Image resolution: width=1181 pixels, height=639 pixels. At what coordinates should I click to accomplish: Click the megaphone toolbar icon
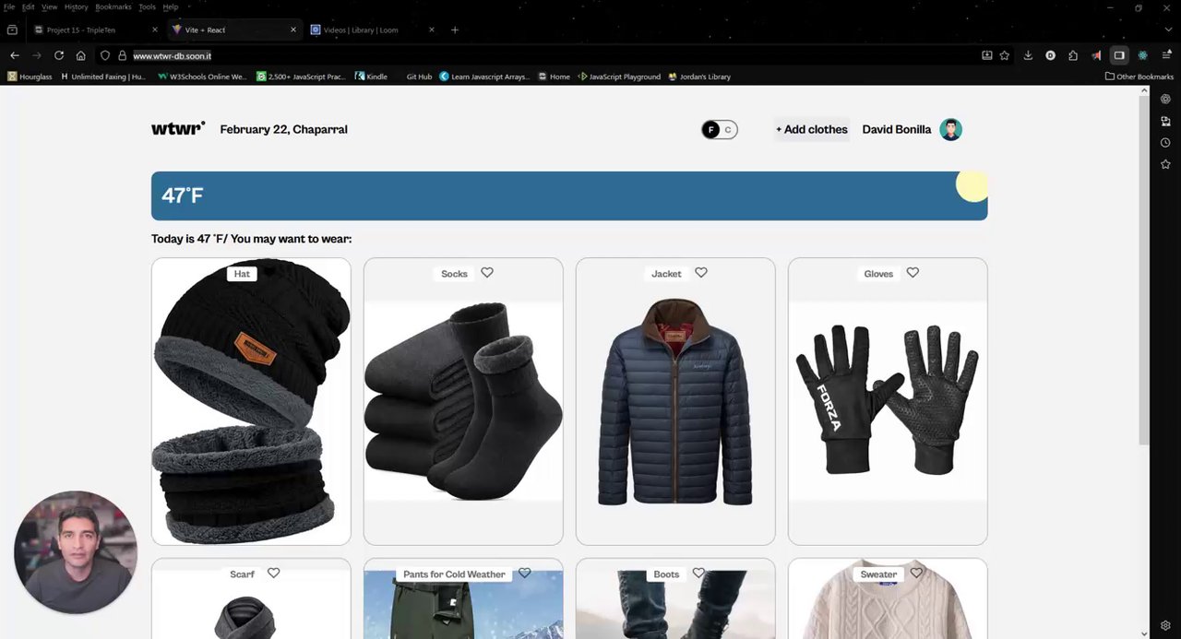1096,55
